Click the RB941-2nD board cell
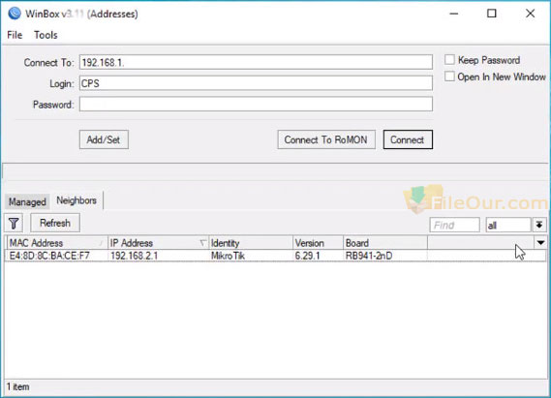 (x=369, y=256)
